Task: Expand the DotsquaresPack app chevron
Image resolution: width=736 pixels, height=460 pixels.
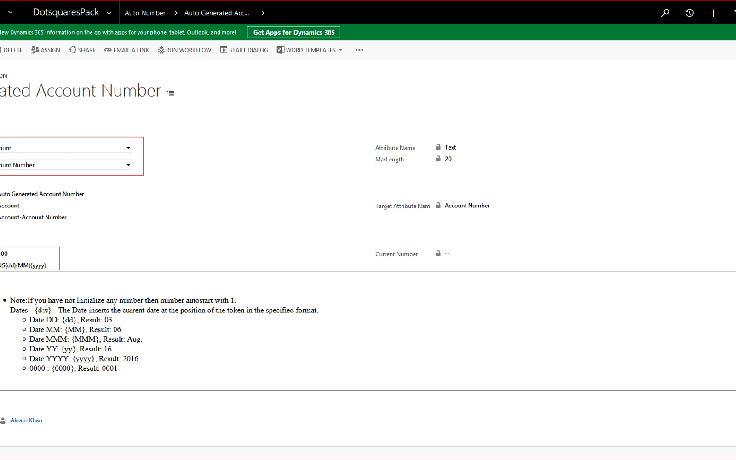Action: point(109,13)
